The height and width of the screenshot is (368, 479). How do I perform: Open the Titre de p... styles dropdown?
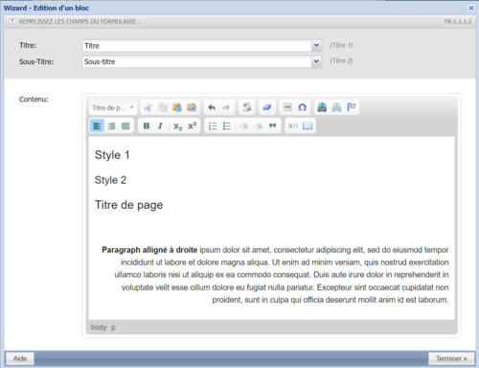point(113,107)
